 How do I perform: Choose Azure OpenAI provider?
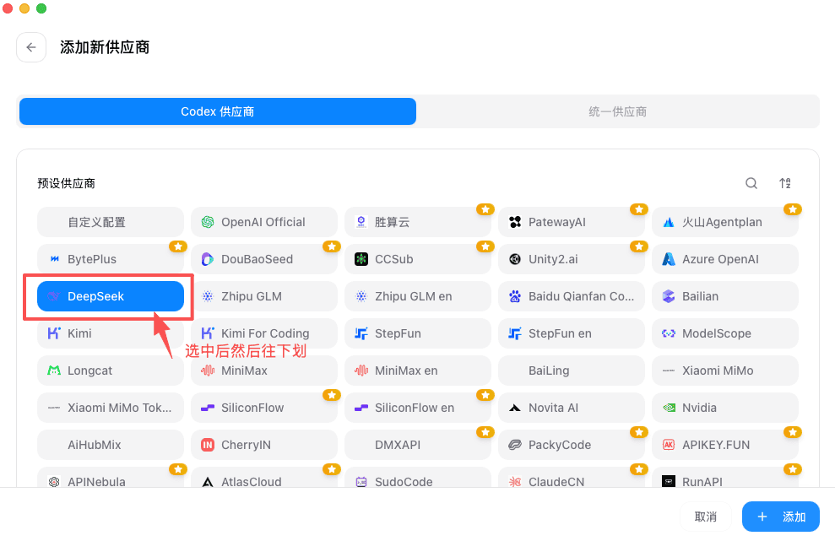tap(724, 259)
